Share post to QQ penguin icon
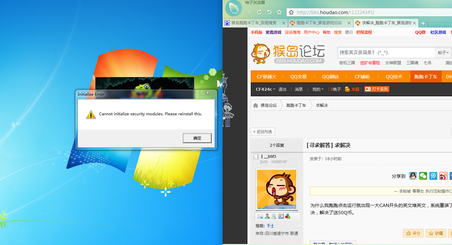This screenshot has width=452, height=245. click(x=413, y=176)
